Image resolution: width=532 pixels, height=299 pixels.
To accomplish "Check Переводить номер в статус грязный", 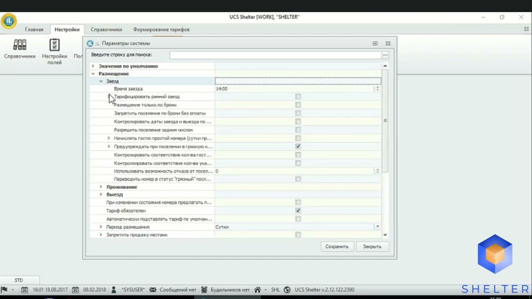I will click(298, 179).
